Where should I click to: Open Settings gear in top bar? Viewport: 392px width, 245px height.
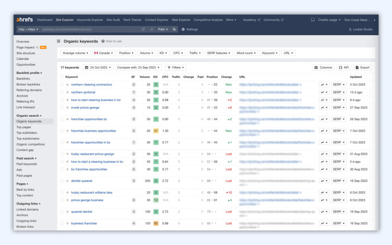click(x=189, y=29)
